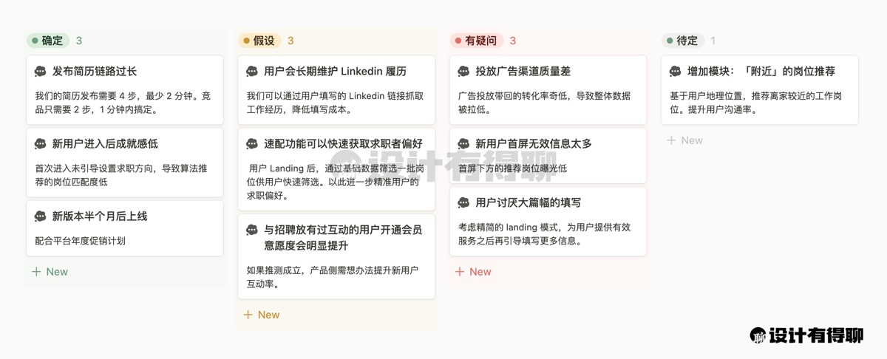The height and width of the screenshot is (359, 887).
Task: Click the icon on 新用户进入后成就感低 card
Action: tap(41, 144)
